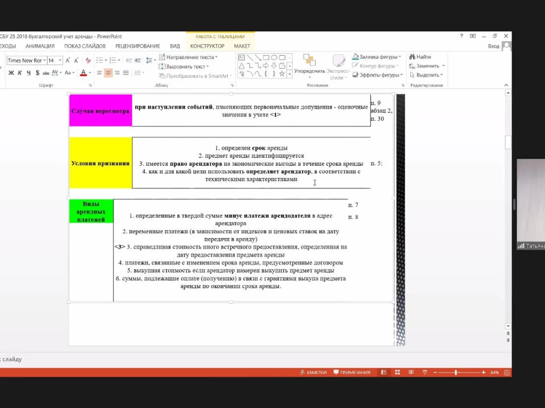Click the next slide arrow below scrollbar
The height and width of the screenshot is (408, 545).
(508, 339)
